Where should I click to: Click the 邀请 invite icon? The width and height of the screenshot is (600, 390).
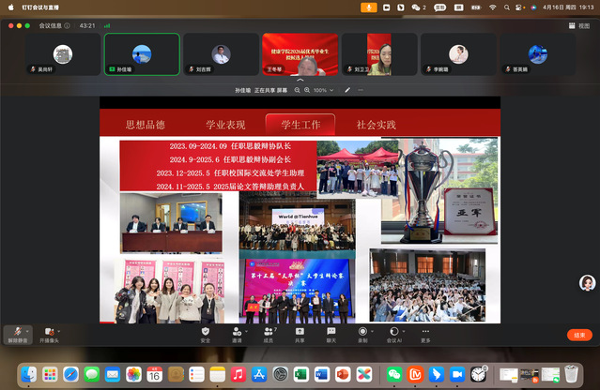235,332
